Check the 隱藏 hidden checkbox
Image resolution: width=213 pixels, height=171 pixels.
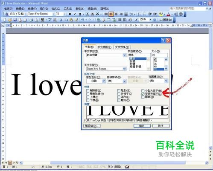(143, 97)
